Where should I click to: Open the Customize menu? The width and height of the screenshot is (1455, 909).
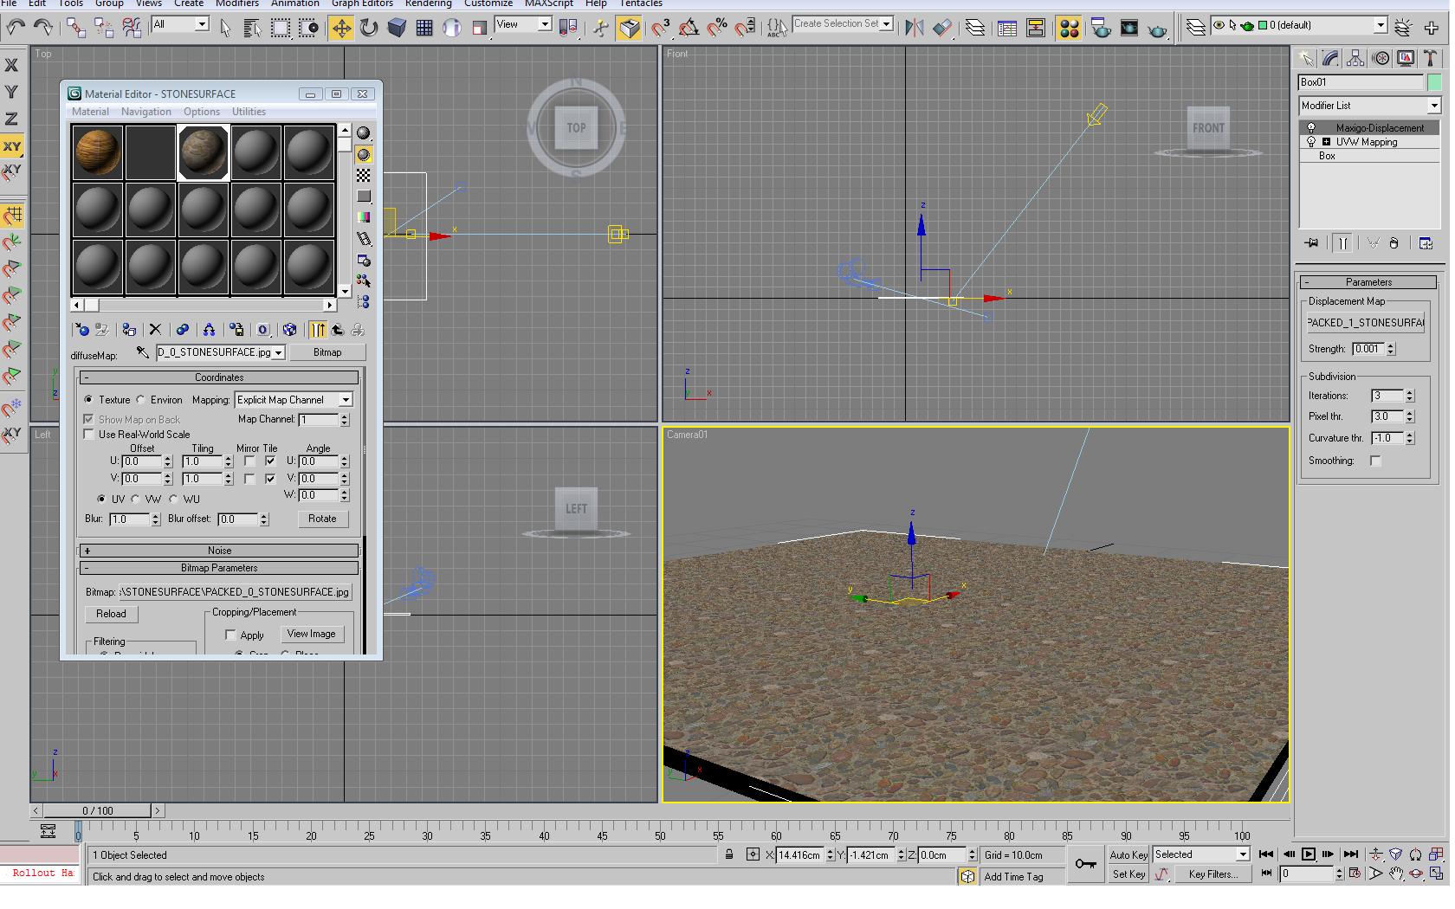point(488,3)
